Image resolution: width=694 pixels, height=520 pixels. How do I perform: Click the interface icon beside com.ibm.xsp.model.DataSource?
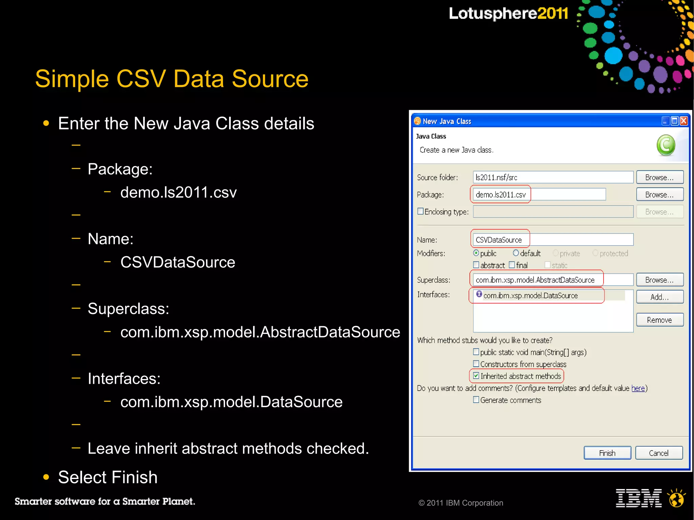479,294
